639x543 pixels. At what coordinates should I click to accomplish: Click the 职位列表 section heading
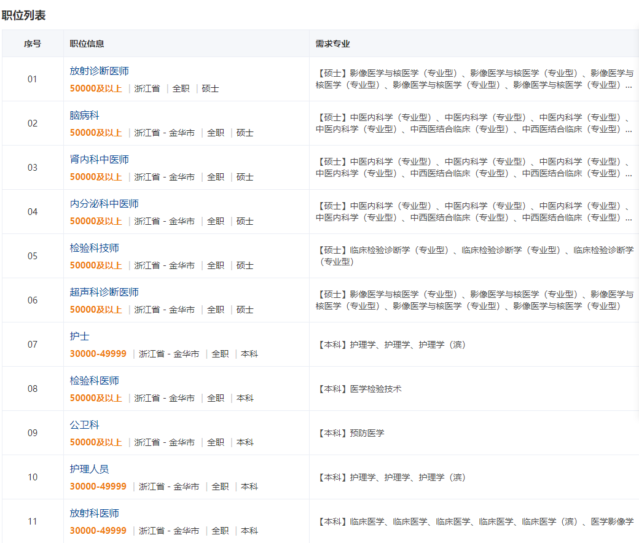pos(24,15)
